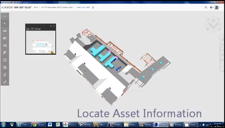
Task: Open Microsoft Excel from taskbar
Action: tap(58, 125)
